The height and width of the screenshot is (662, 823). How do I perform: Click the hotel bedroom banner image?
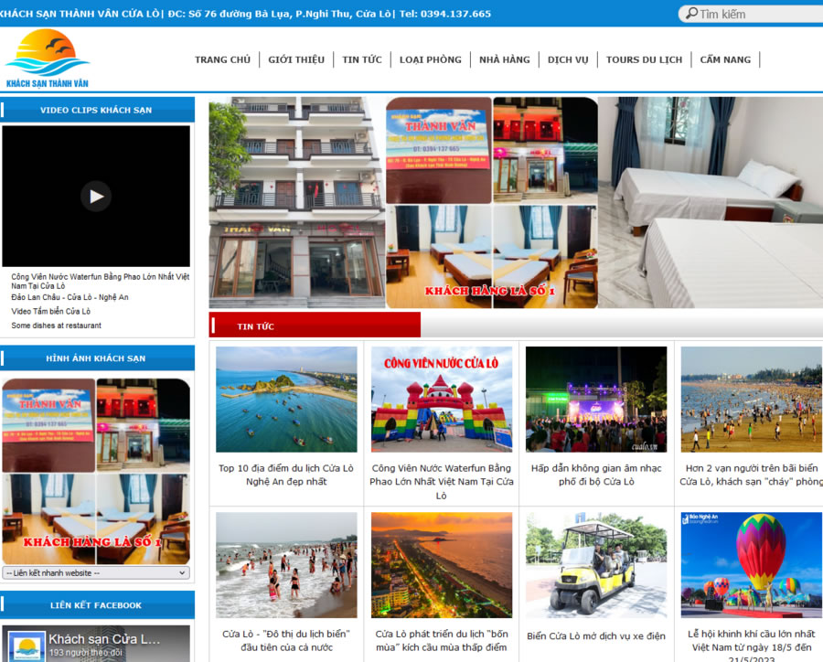click(711, 202)
